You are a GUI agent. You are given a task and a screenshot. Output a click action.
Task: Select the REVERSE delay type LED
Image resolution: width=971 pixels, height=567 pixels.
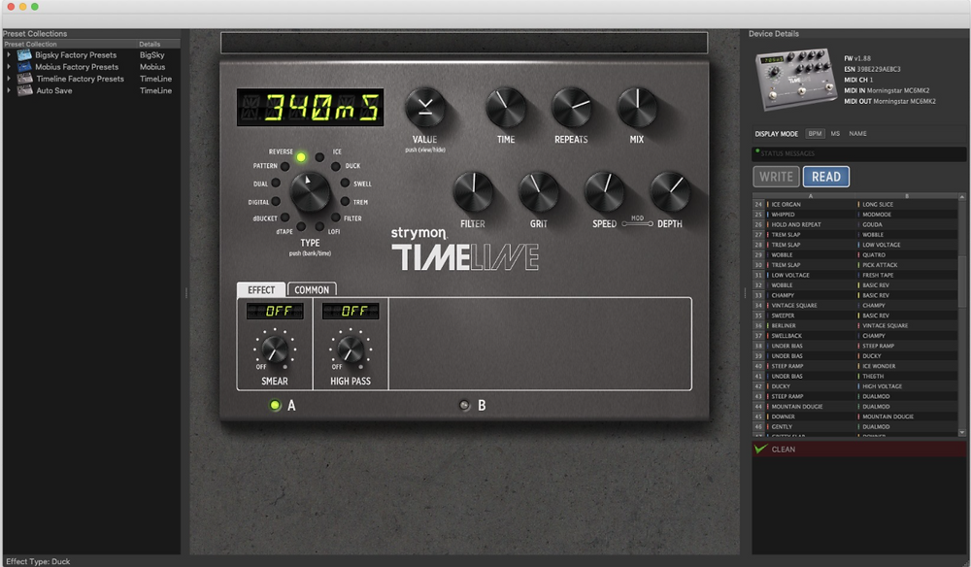point(301,157)
